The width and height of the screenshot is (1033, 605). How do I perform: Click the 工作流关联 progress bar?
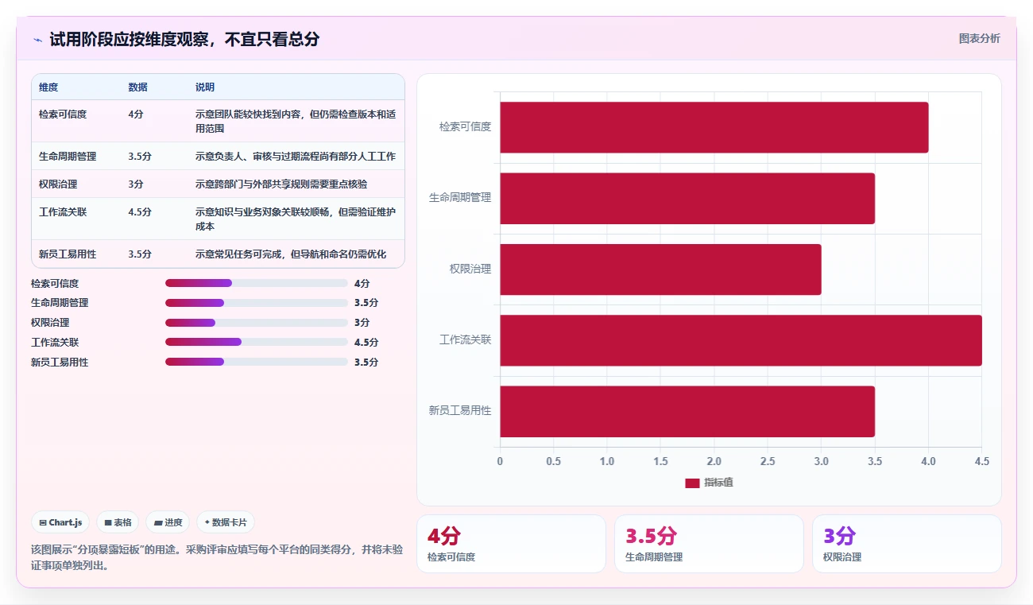[x=257, y=342]
